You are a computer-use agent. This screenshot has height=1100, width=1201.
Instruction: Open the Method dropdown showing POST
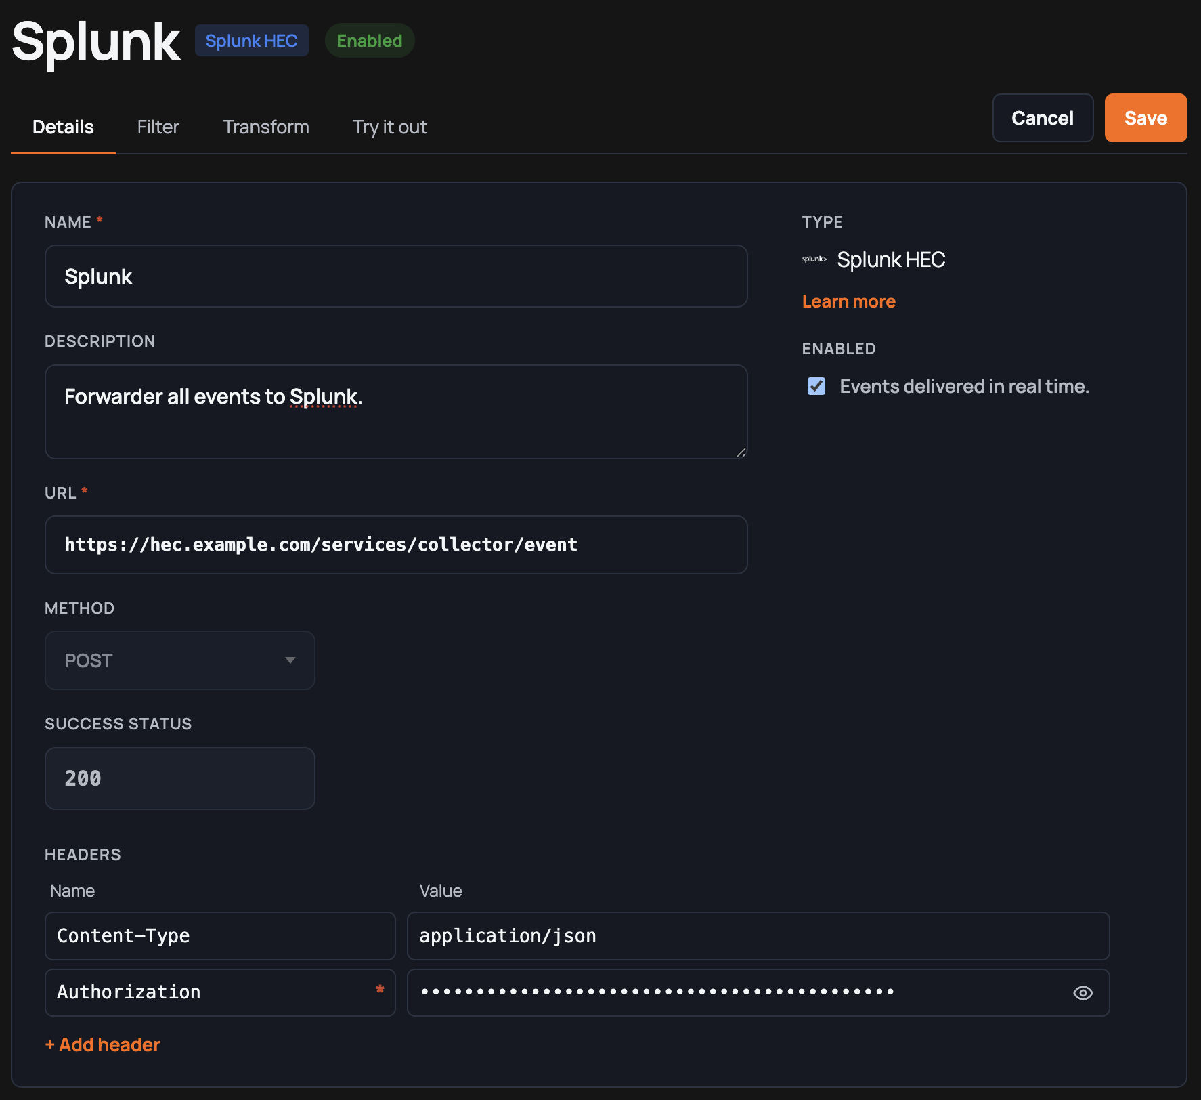click(180, 660)
